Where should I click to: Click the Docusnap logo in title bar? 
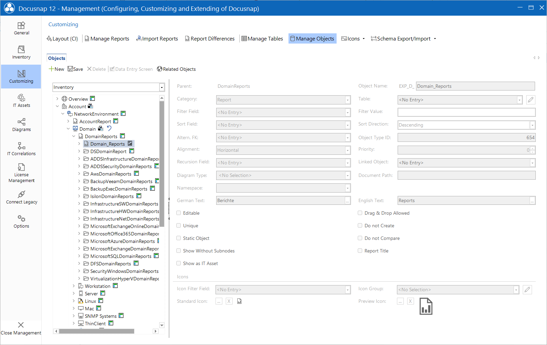[9, 8]
